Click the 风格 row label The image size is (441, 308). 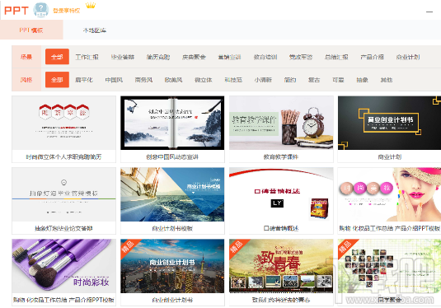[26, 80]
